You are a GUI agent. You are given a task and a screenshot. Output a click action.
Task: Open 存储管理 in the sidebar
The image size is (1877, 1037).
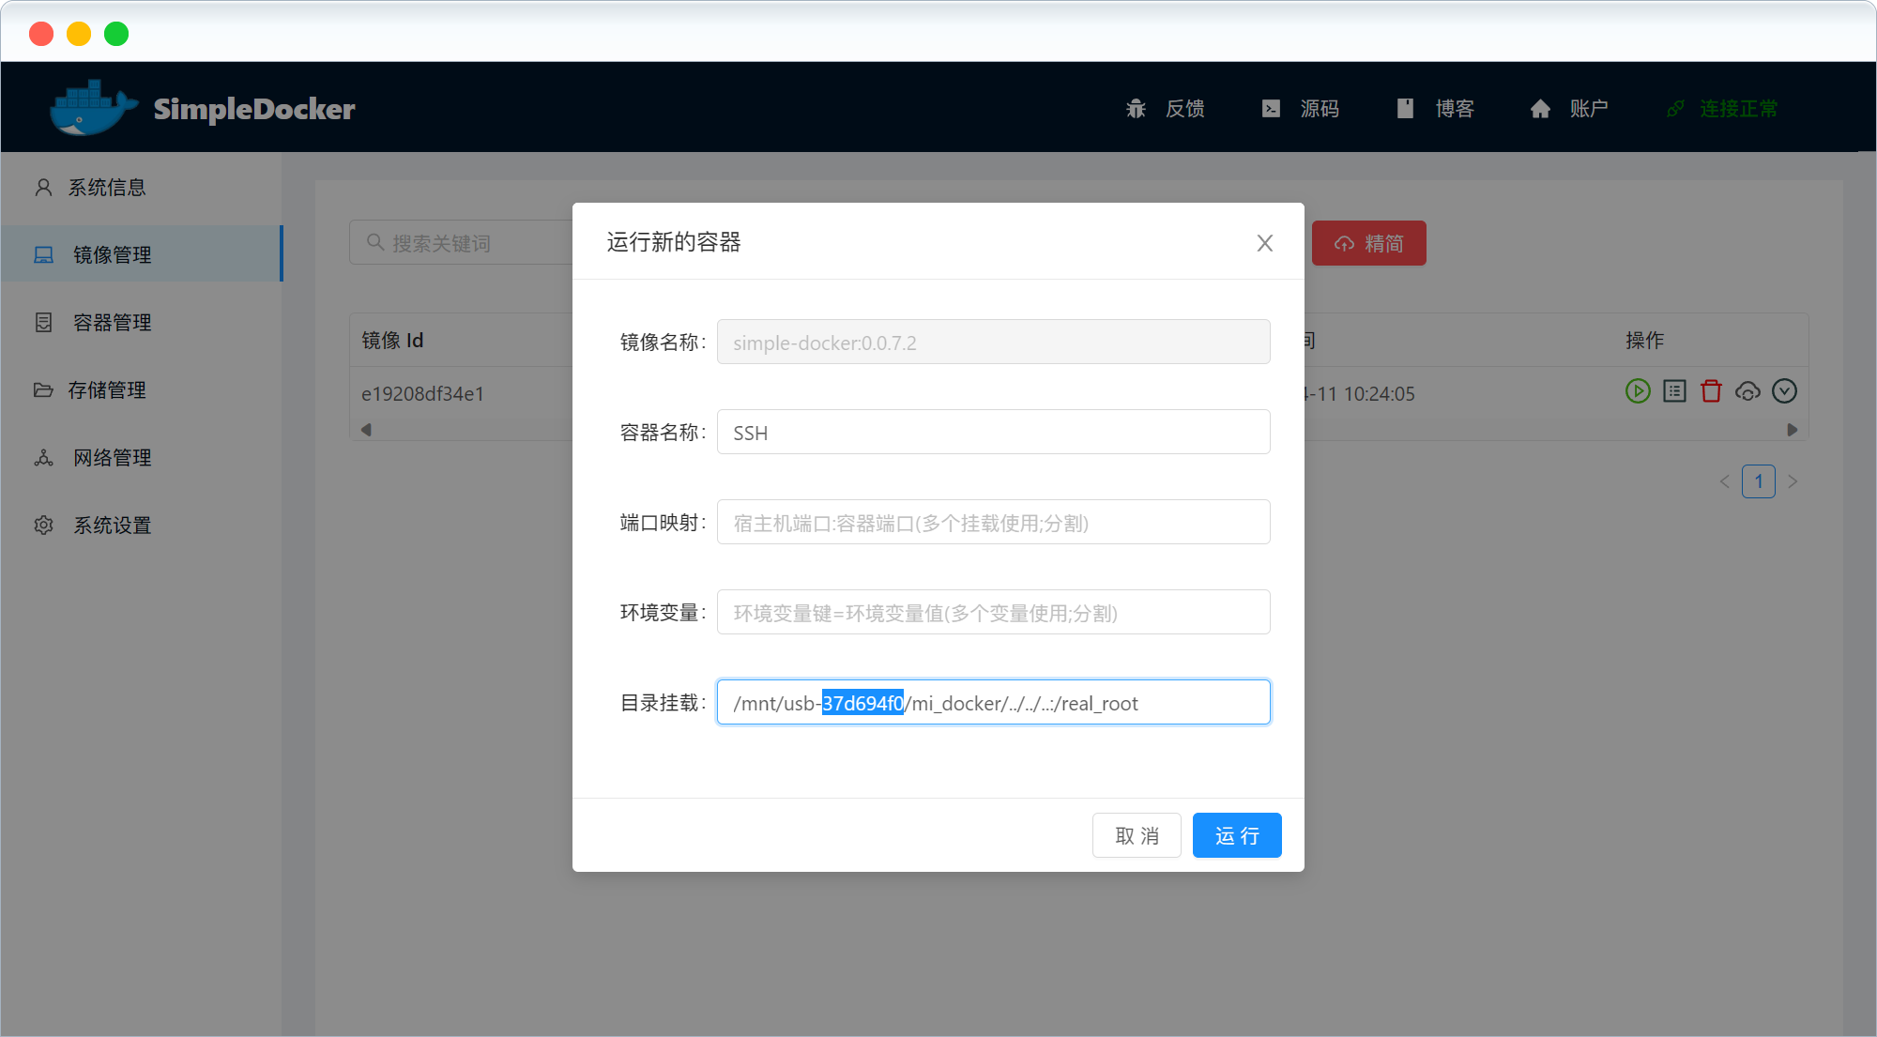[x=107, y=390]
